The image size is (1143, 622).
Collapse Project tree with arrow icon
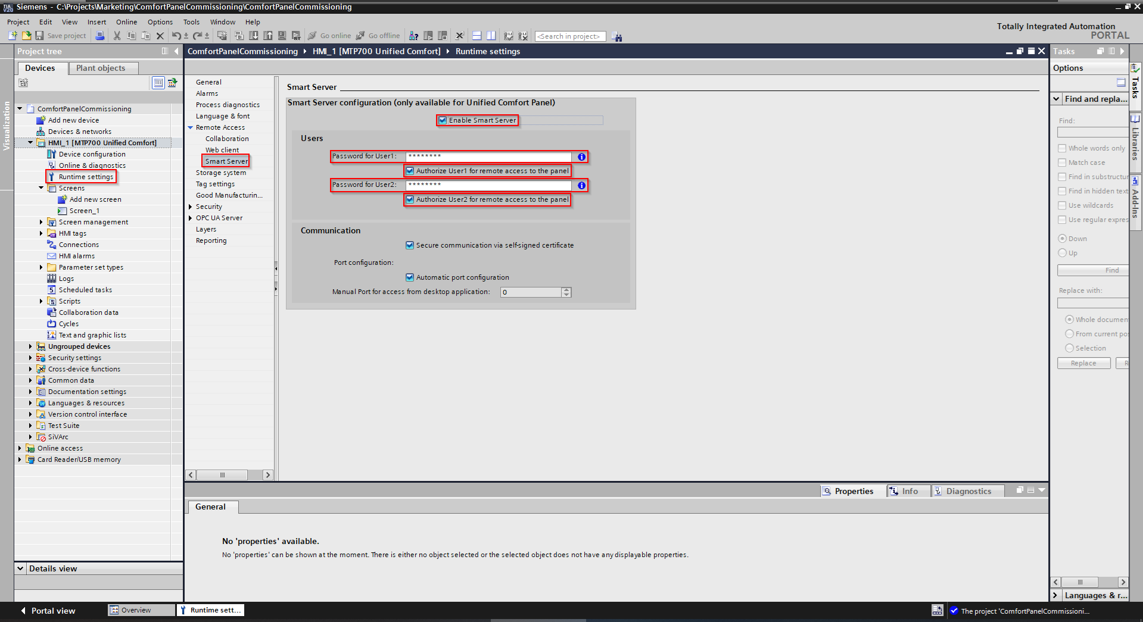click(176, 51)
